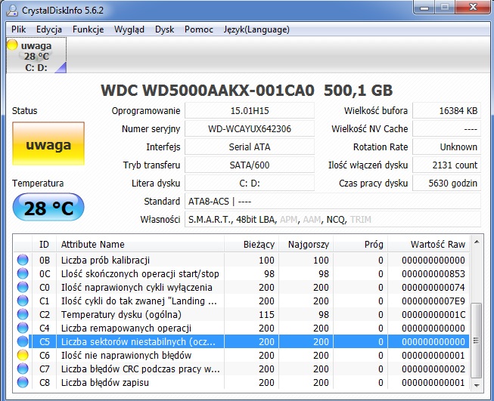Click the 28 °C temperature button
The image size is (494, 401).
click(48, 207)
